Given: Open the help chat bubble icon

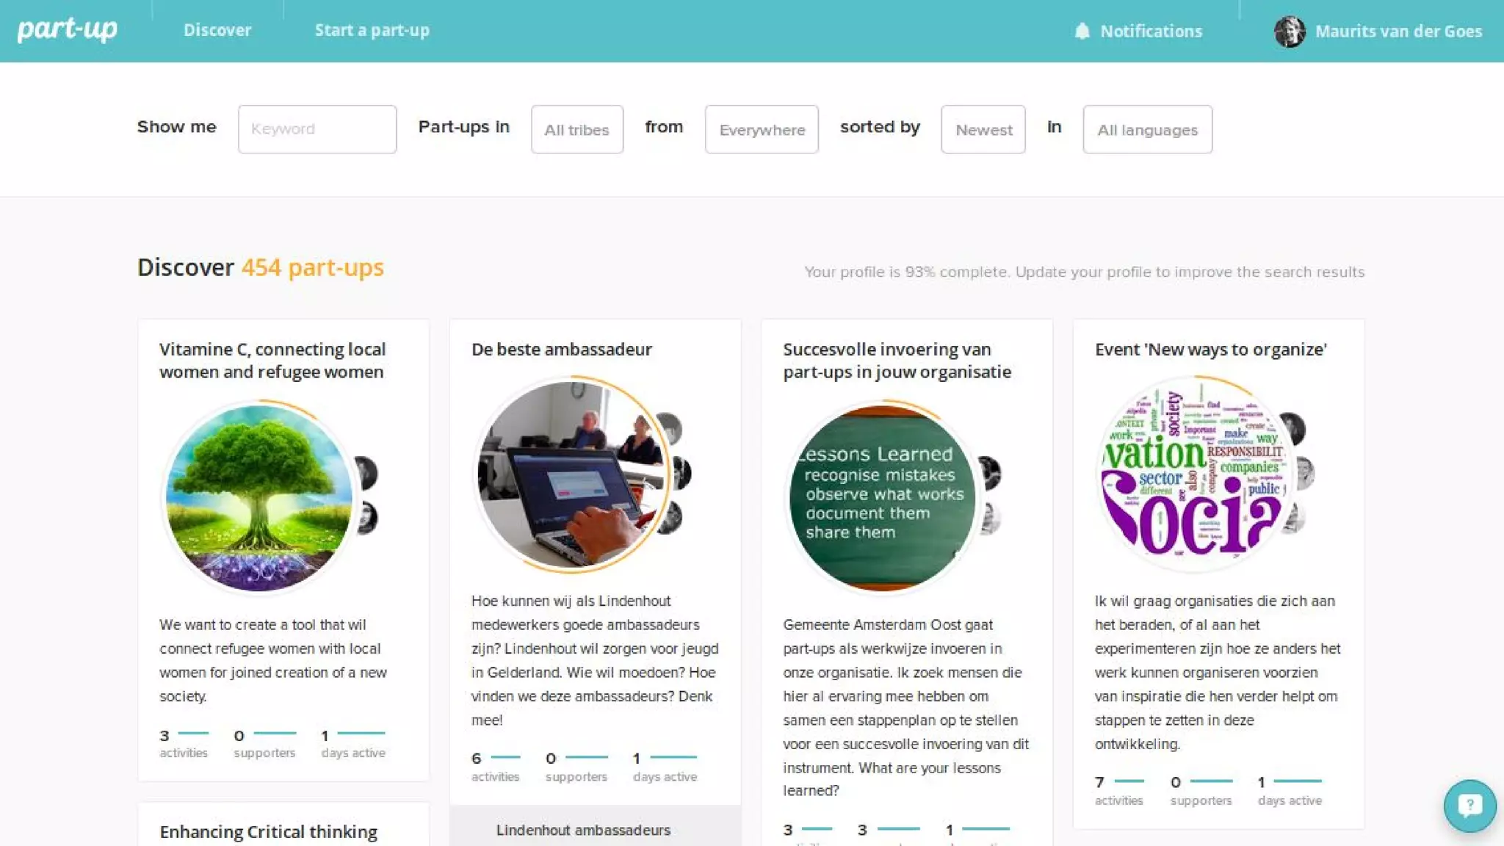Looking at the screenshot, I should click(1469, 806).
